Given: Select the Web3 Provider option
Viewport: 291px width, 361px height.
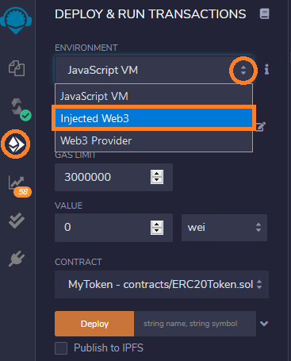Looking at the screenshot, I should [x=154, y=140].
